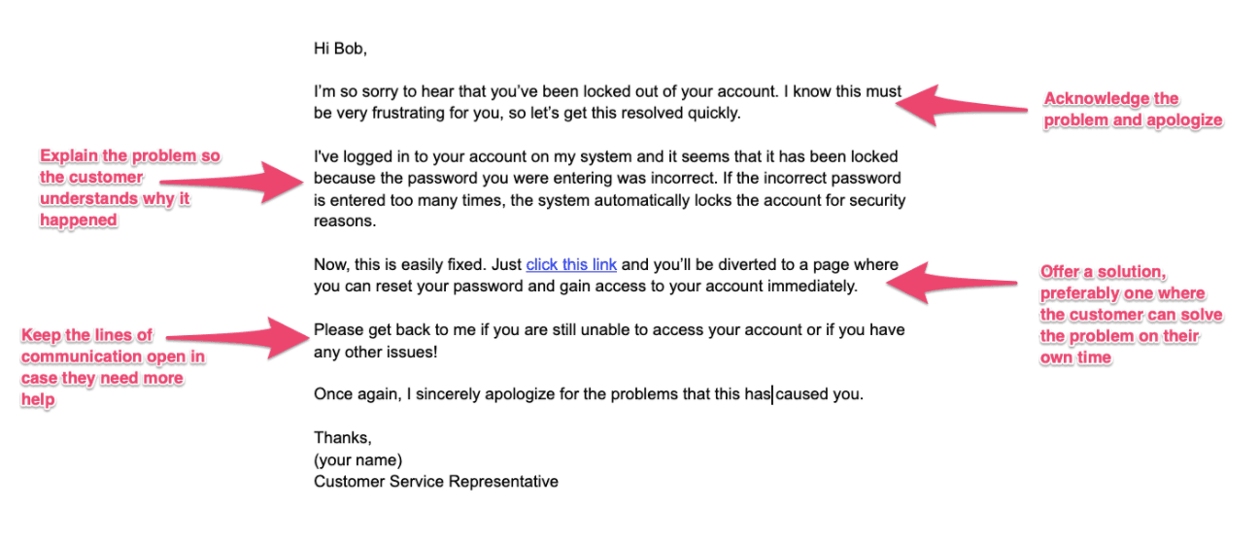
Task: Click the "Customer Service Representative" signature line
Action: point(436,482)
